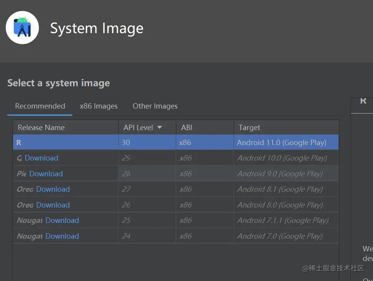This screenshot has height=281, width=373.
Task: Download the Pie system image
Action: coord(46,174)
